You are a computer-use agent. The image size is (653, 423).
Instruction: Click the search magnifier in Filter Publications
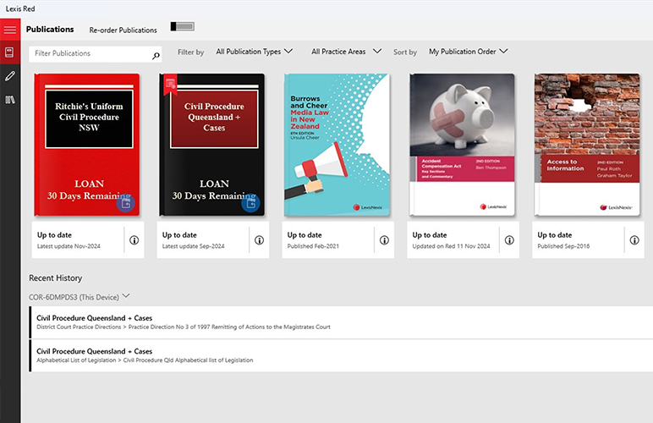click(x=156, y=56)
